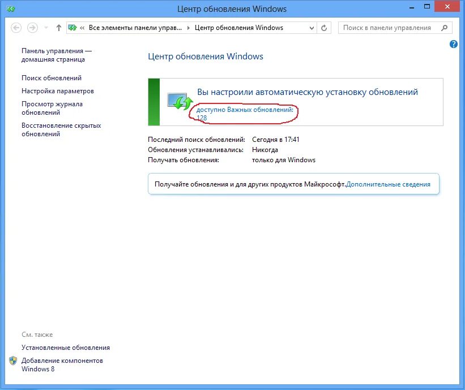Open Help with the blue question icon

[x=454, y=44]
